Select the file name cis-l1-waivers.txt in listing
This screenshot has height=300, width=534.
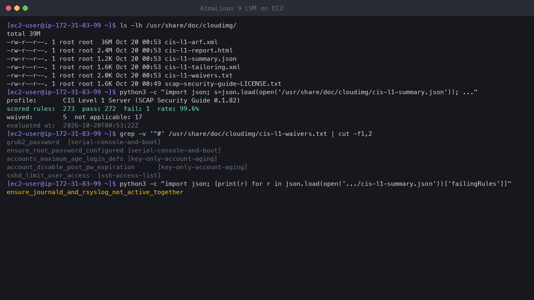(x=199, y=75)
